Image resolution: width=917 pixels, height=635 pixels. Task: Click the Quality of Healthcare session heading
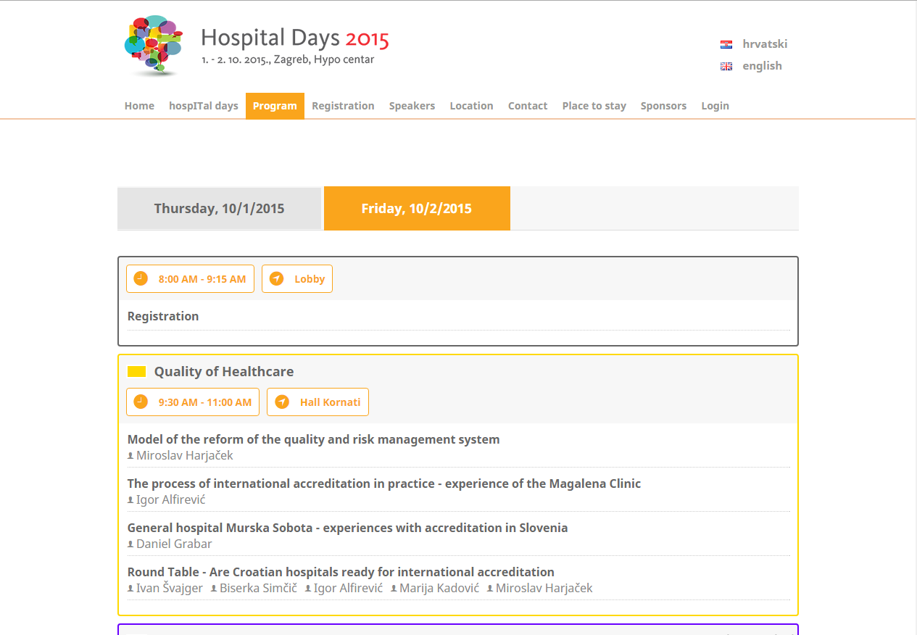224,372
